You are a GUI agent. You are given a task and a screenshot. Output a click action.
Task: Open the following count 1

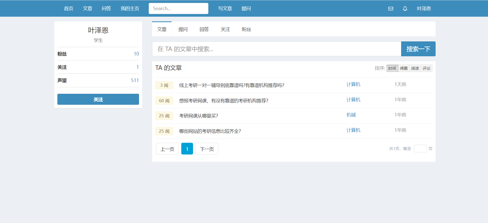click(138, 67)
